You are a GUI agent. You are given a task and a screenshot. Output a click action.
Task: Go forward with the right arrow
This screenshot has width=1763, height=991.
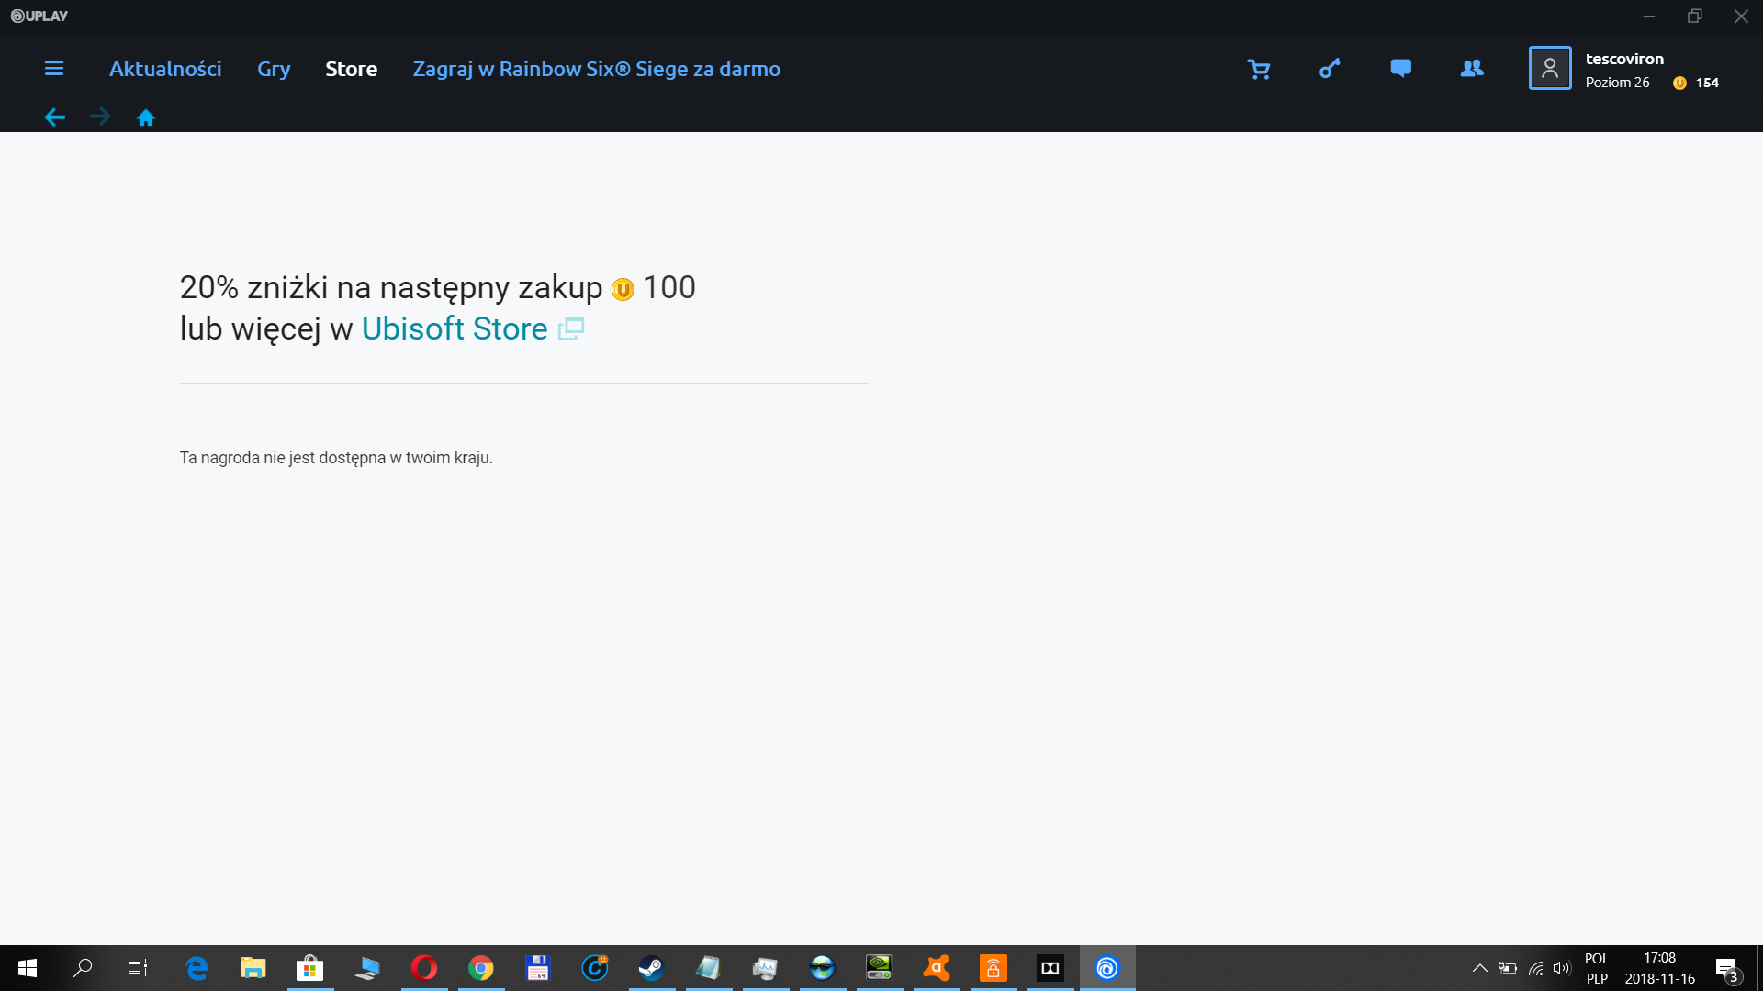pos(100,117)
